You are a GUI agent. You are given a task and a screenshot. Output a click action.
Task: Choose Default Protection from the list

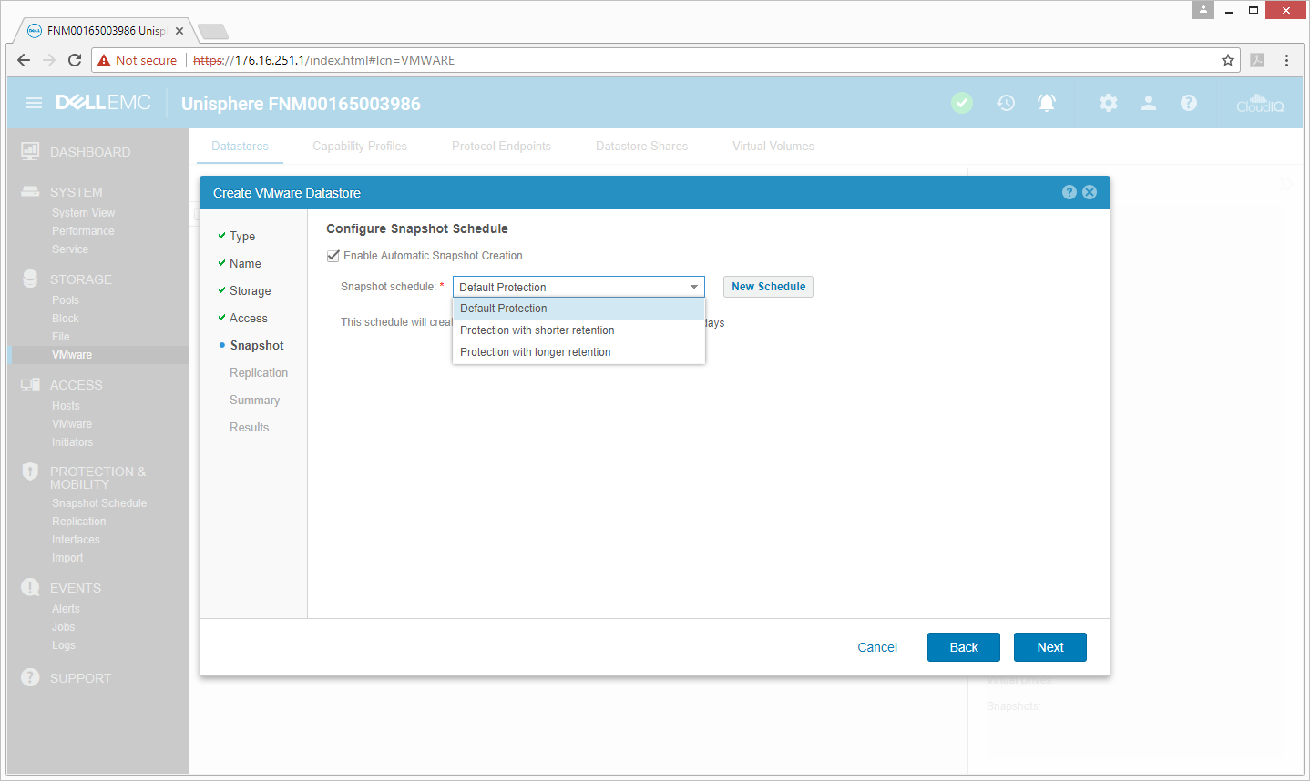pos(578,309)
